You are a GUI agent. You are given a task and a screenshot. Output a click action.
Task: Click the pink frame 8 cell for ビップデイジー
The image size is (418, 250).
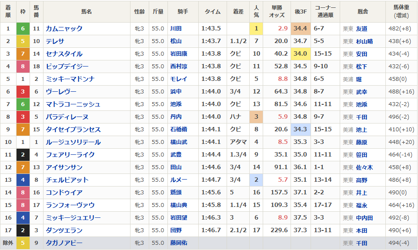click(x=23, y=67)
